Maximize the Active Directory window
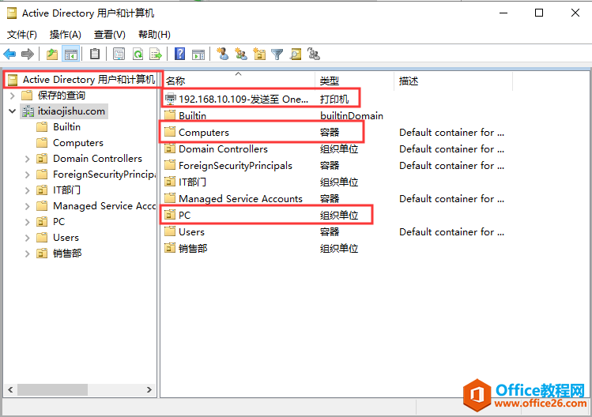This screenshot has height=417, width=592. click(539, 13)
